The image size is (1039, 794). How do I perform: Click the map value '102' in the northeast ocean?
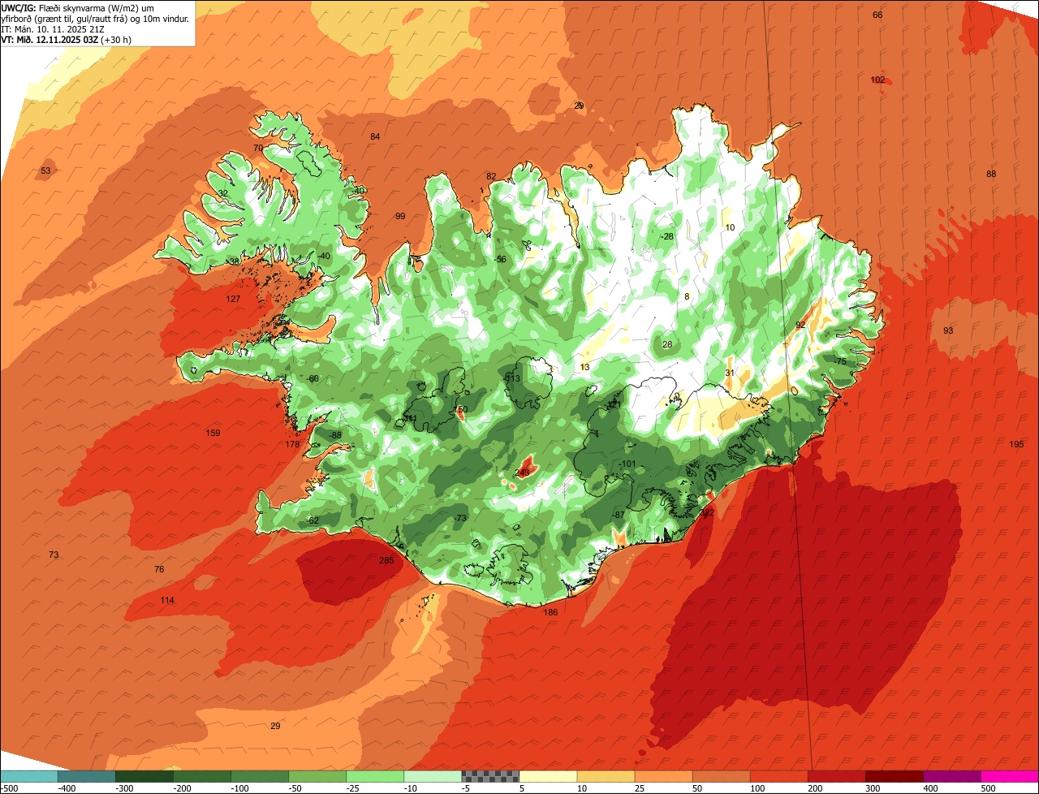tap(877, 80)
